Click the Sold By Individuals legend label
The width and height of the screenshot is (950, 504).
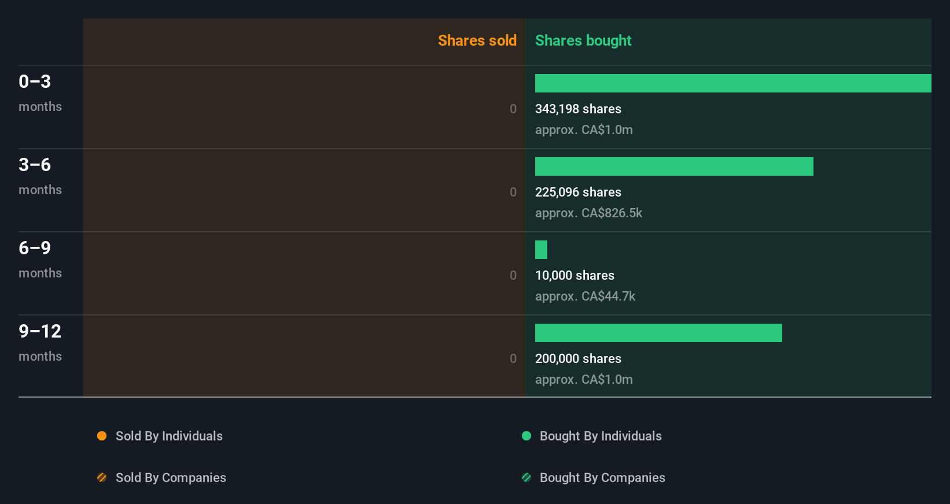[x=169, y=436]
